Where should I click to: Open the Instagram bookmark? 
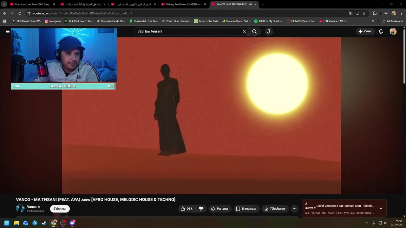click(x=53, y=21)
